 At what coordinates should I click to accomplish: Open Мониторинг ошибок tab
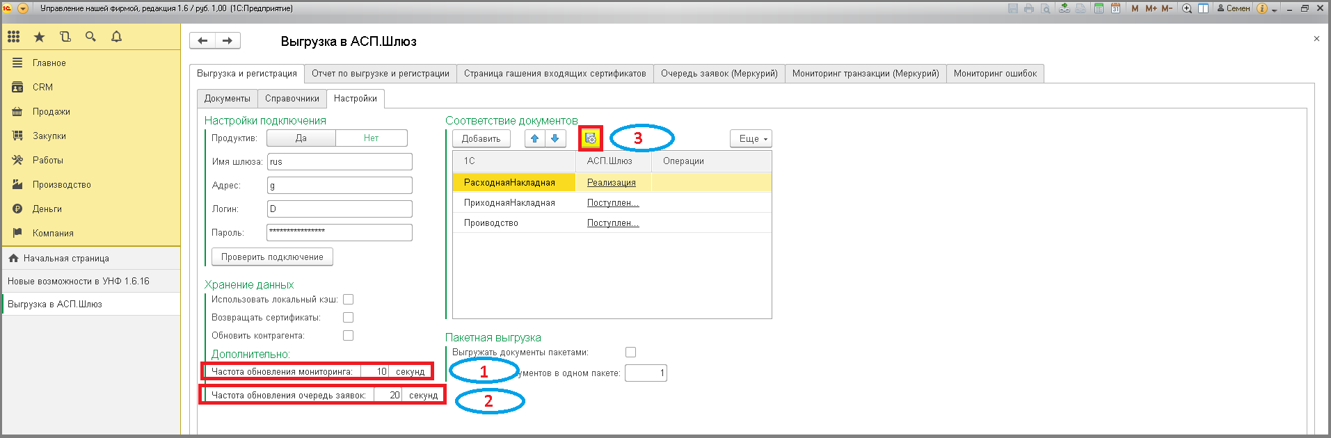(995, 74)
